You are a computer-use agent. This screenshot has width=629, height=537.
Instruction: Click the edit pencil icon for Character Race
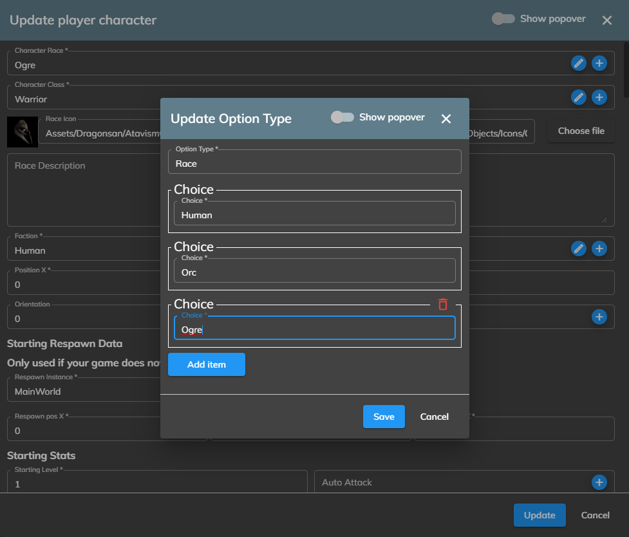[579, 63]
